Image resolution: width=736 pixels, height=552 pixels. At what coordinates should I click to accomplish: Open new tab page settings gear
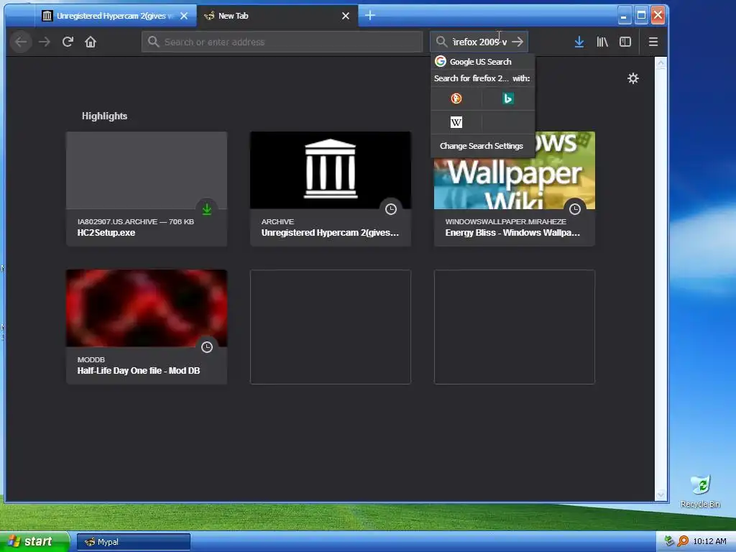pos(633,78)
